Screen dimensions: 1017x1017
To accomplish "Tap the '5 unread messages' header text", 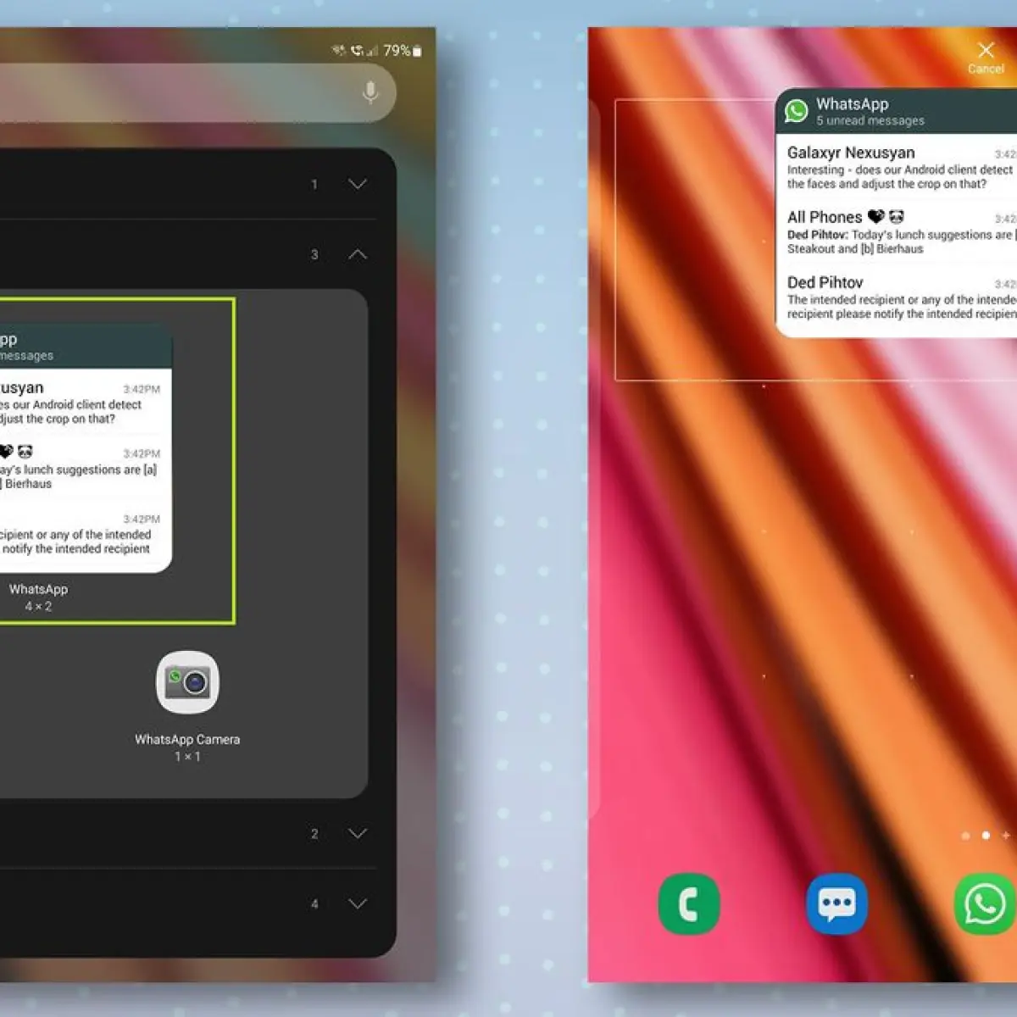I will coord(870,121).
